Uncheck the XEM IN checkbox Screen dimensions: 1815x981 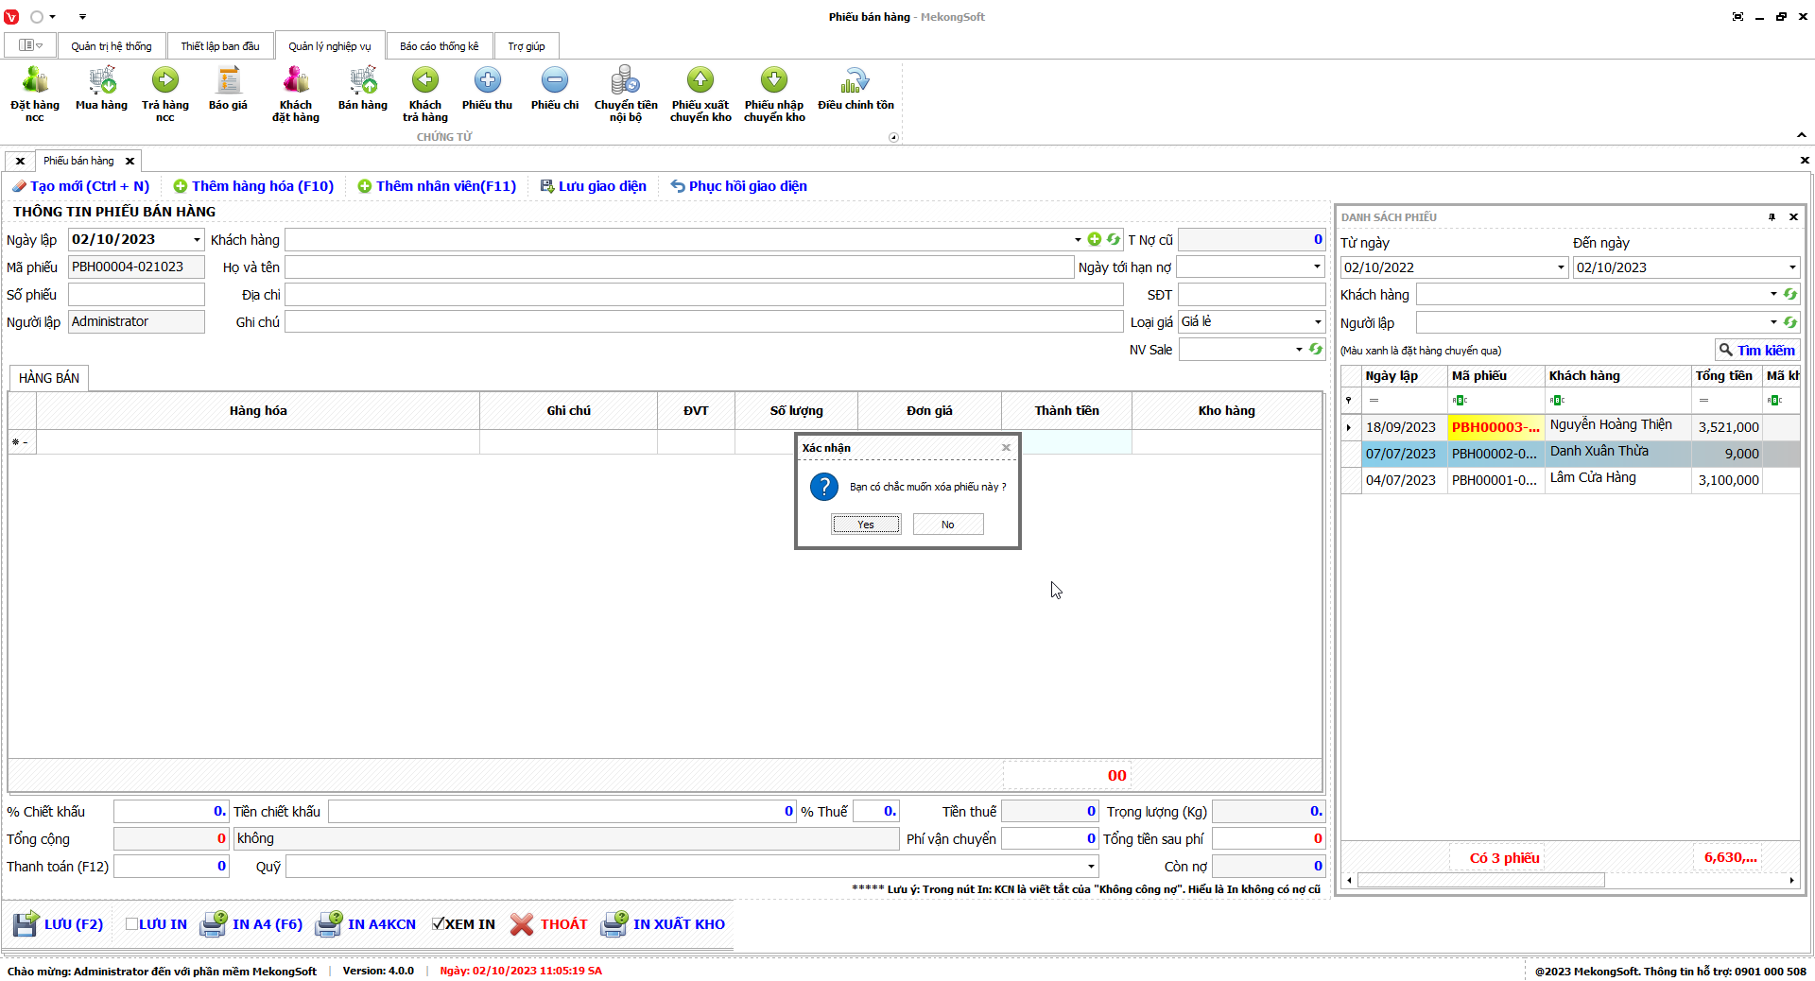click(439, 924)
